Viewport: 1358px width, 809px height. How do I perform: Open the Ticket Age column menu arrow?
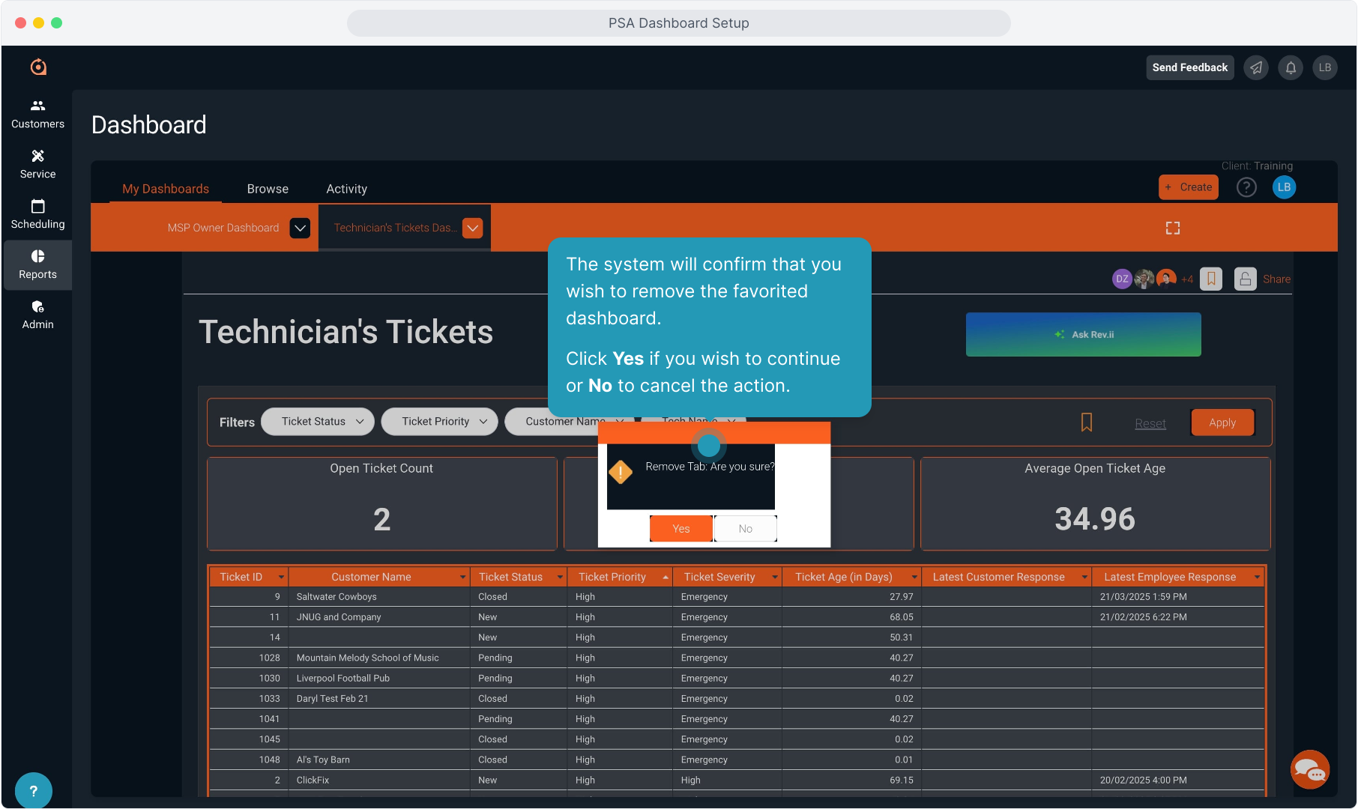914,577
